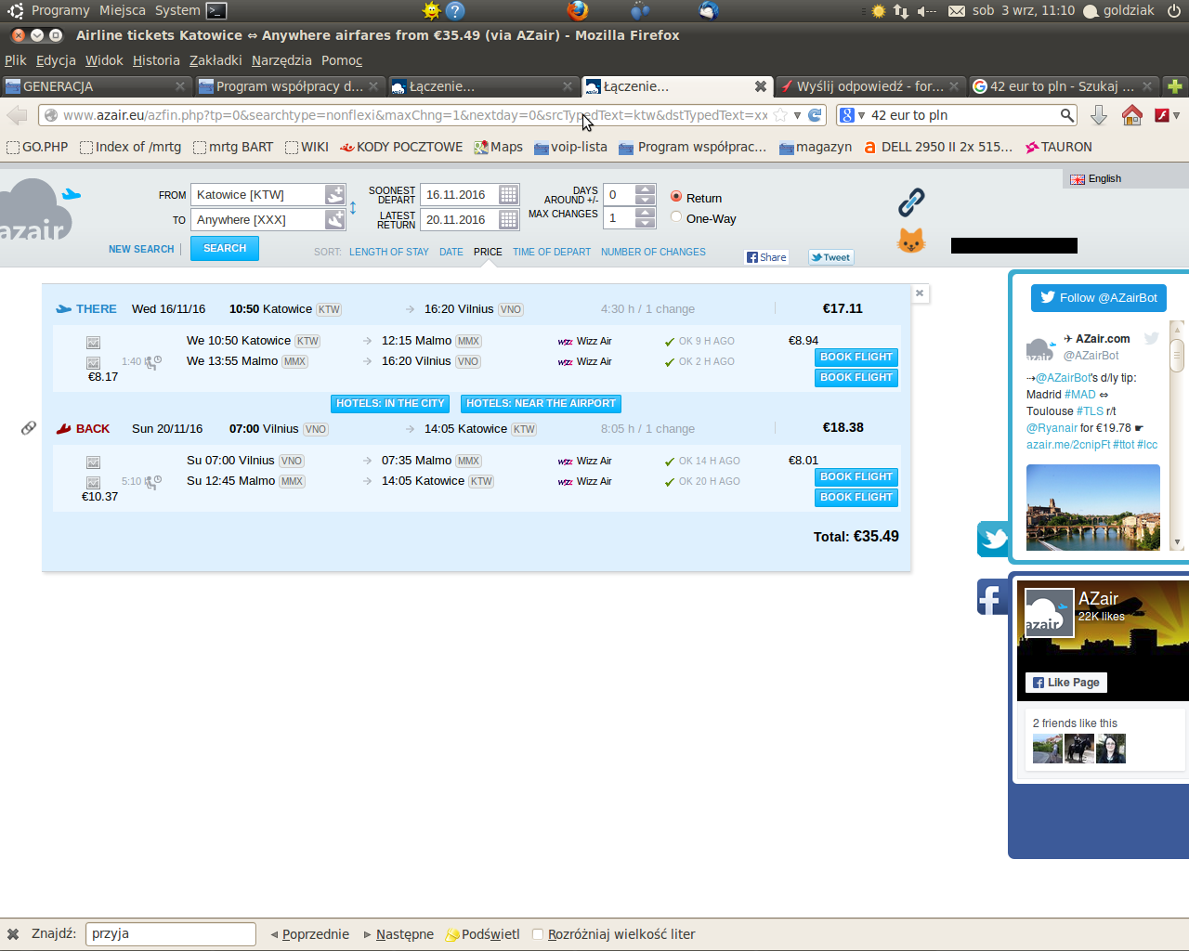Open the airport picker for the FROM field

coord(334,194)
